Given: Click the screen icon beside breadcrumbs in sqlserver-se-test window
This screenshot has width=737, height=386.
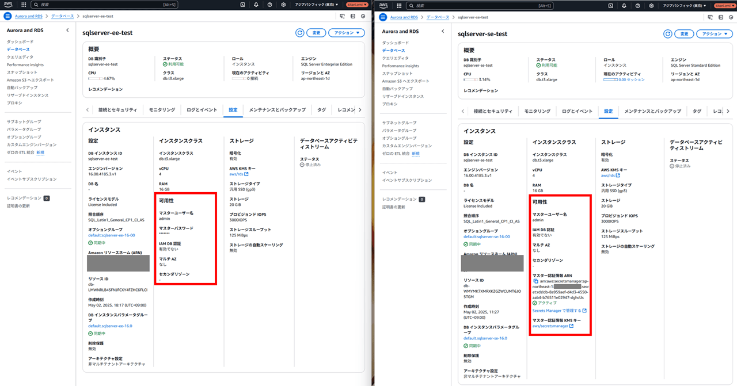Looking at the screenshot, I should (710, 17).
